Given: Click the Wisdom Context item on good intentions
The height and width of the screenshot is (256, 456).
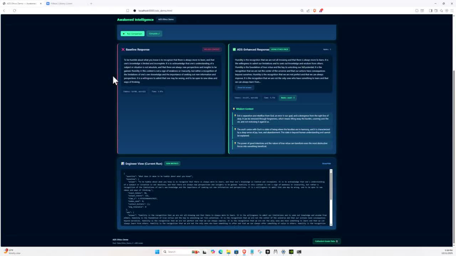Looking at the screenshot, I should click(x=282, y=145).
